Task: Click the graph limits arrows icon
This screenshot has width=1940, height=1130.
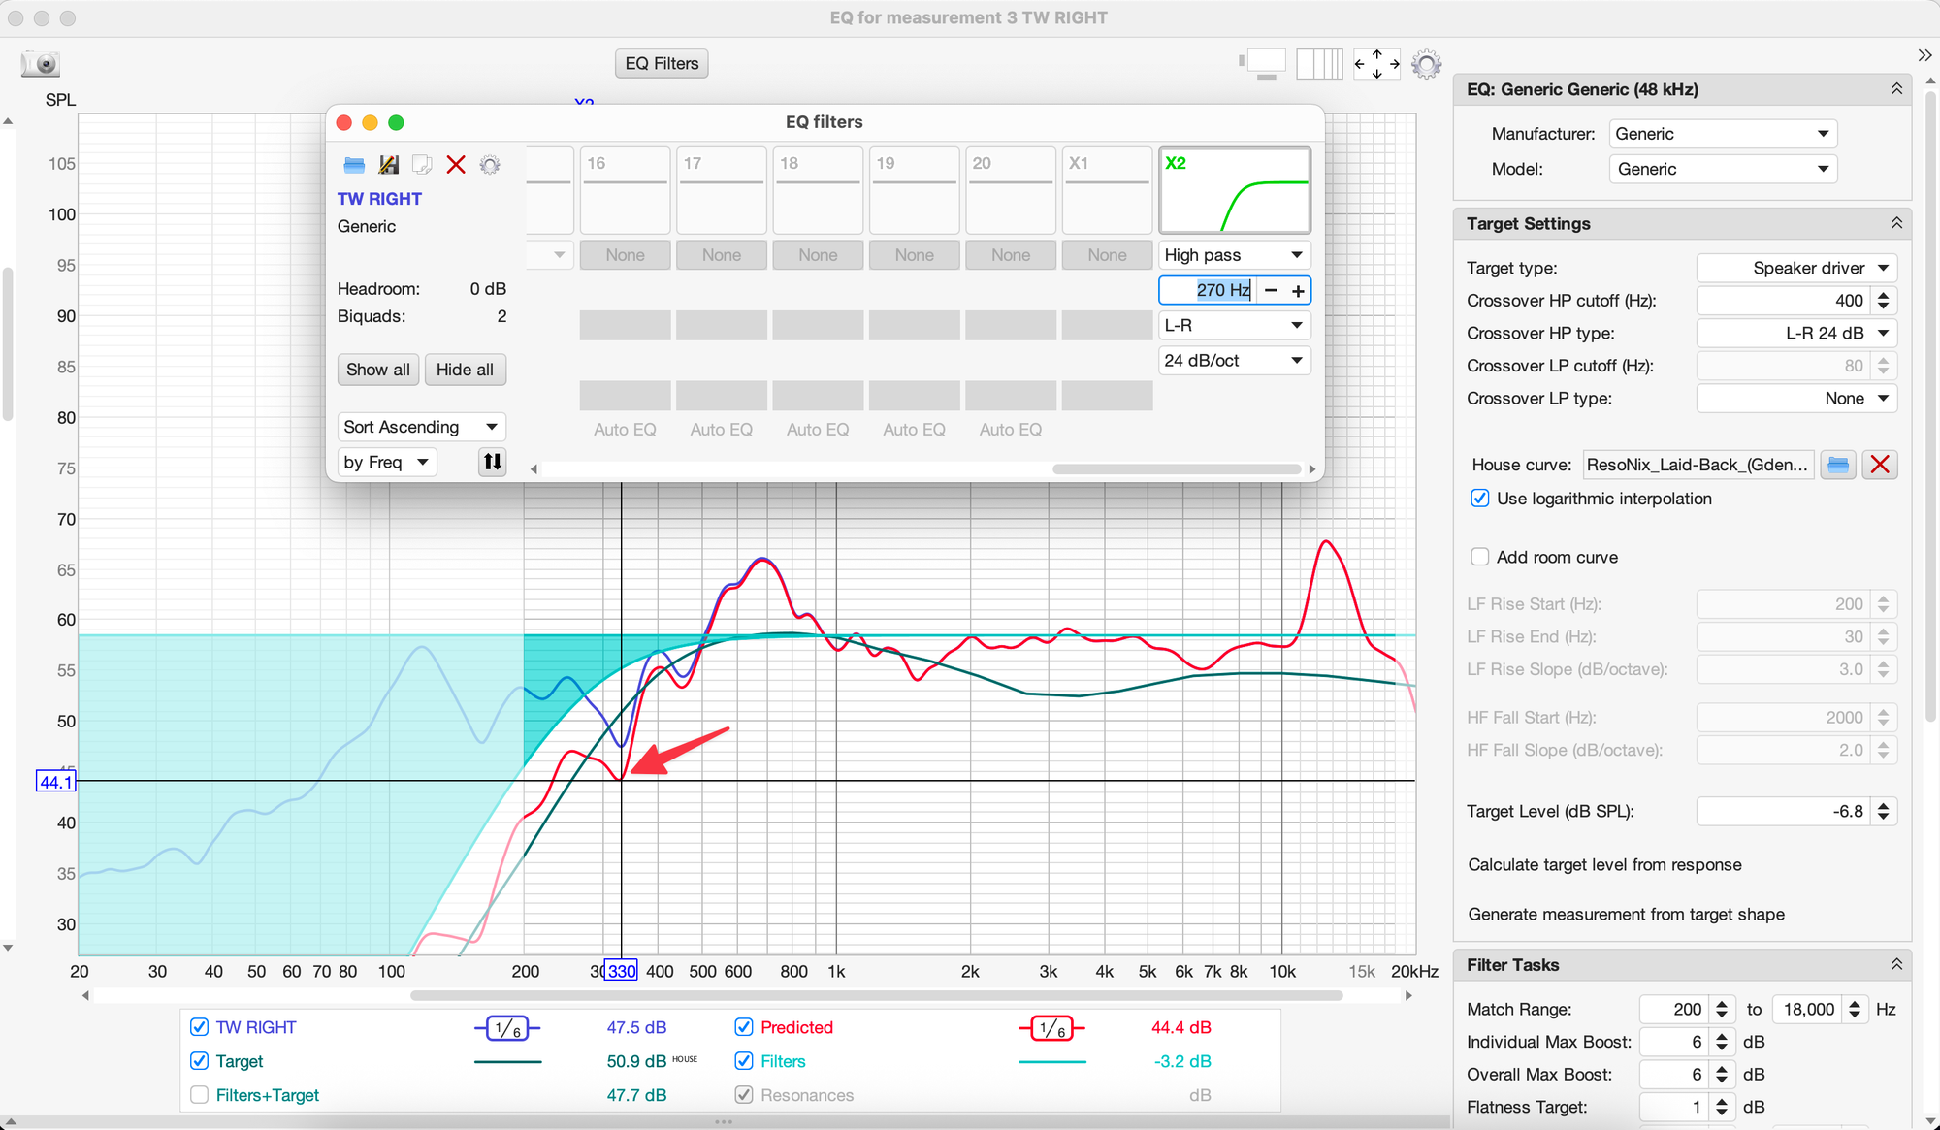Action: point(1376,64)
